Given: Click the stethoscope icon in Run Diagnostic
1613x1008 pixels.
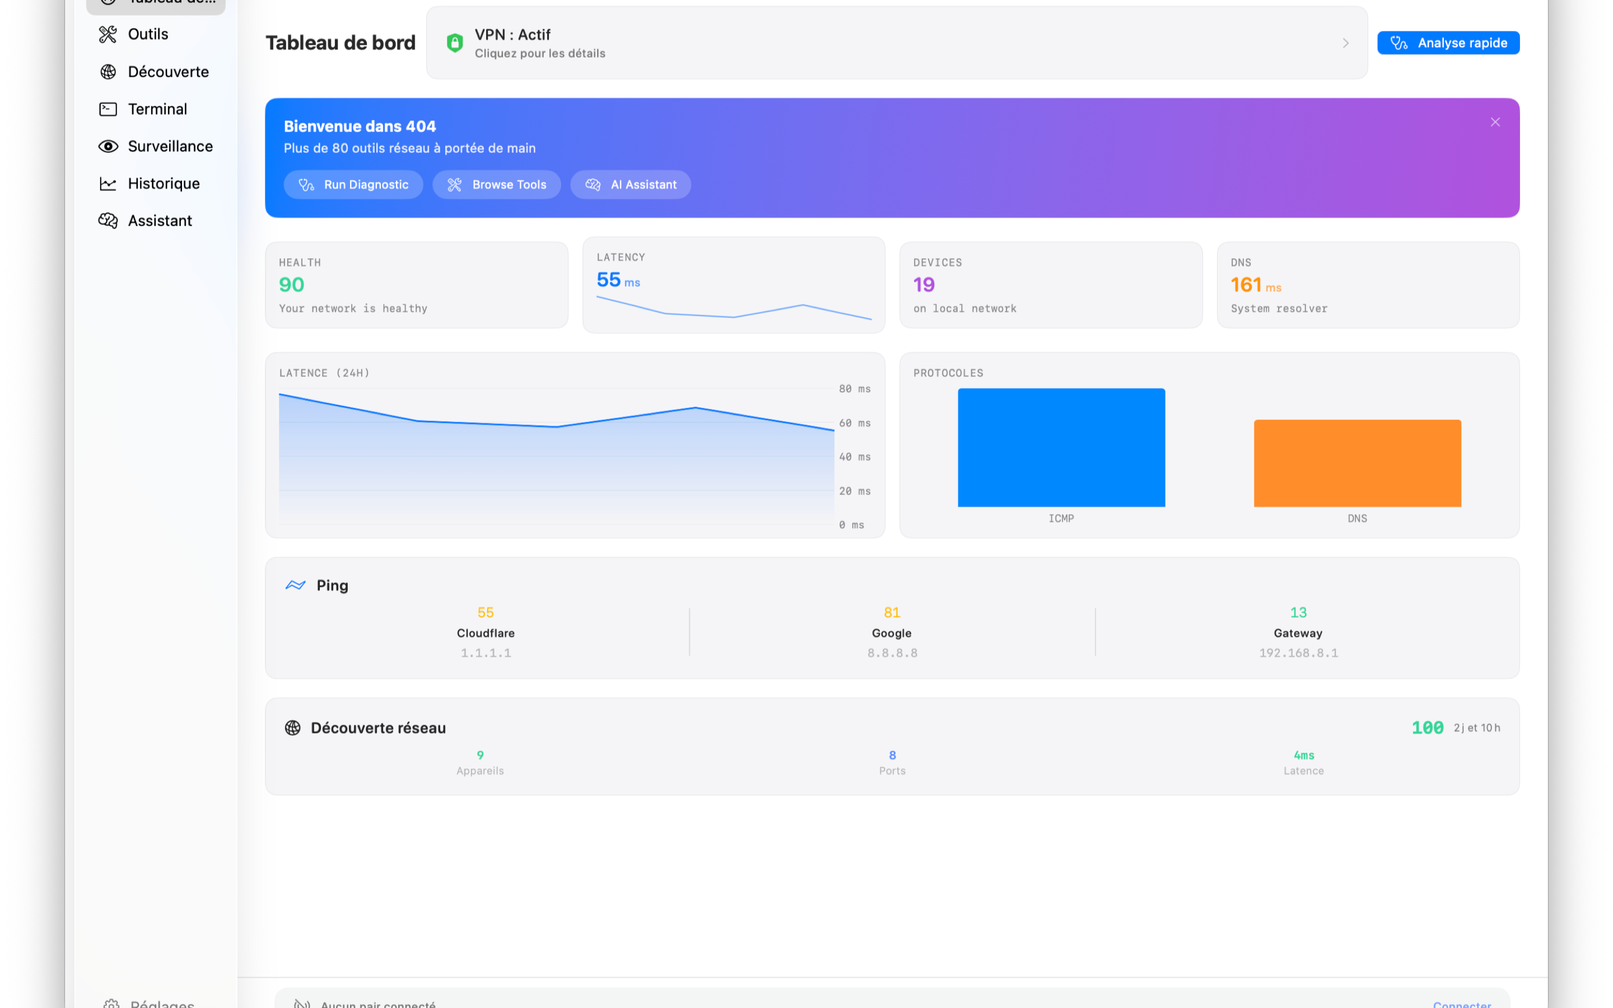Looking at the screenshot, I should click(x=306, y=185).
